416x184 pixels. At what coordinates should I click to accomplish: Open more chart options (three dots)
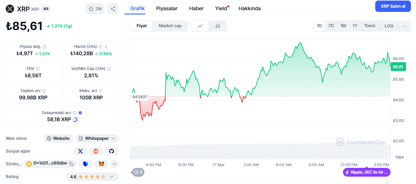[x=405, y=26]
